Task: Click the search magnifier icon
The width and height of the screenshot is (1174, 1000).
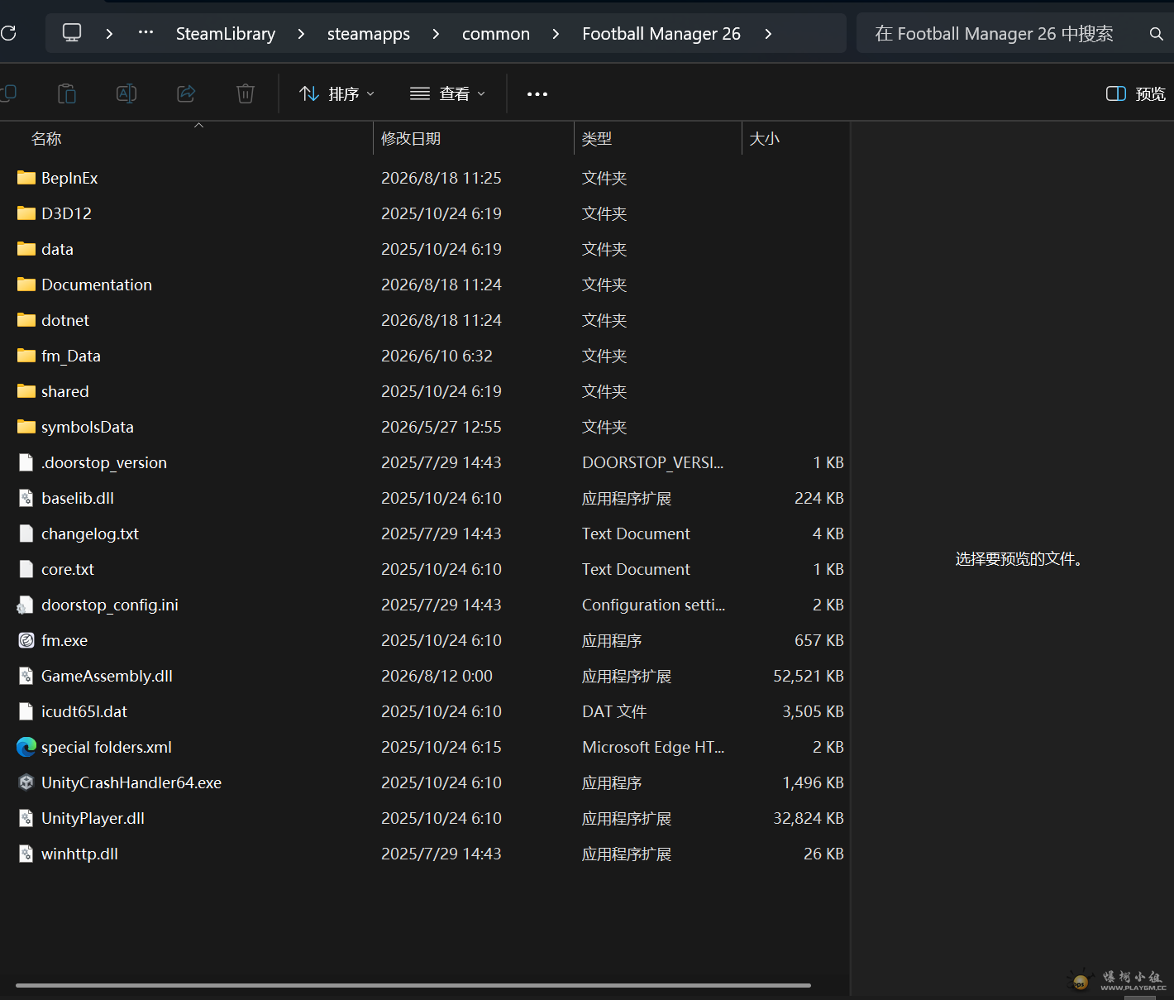Action: tap(1156, 34)
